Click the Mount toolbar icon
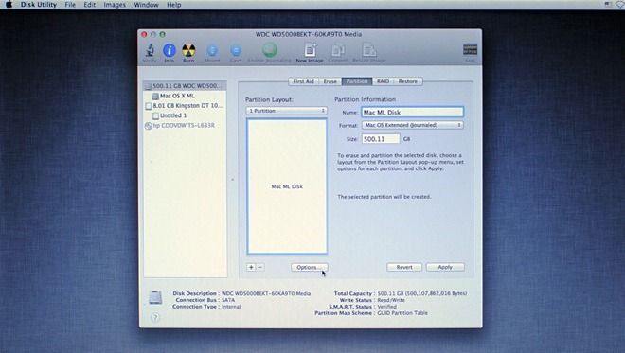This screenshot has height=353, width=625. tap(212, 50)
